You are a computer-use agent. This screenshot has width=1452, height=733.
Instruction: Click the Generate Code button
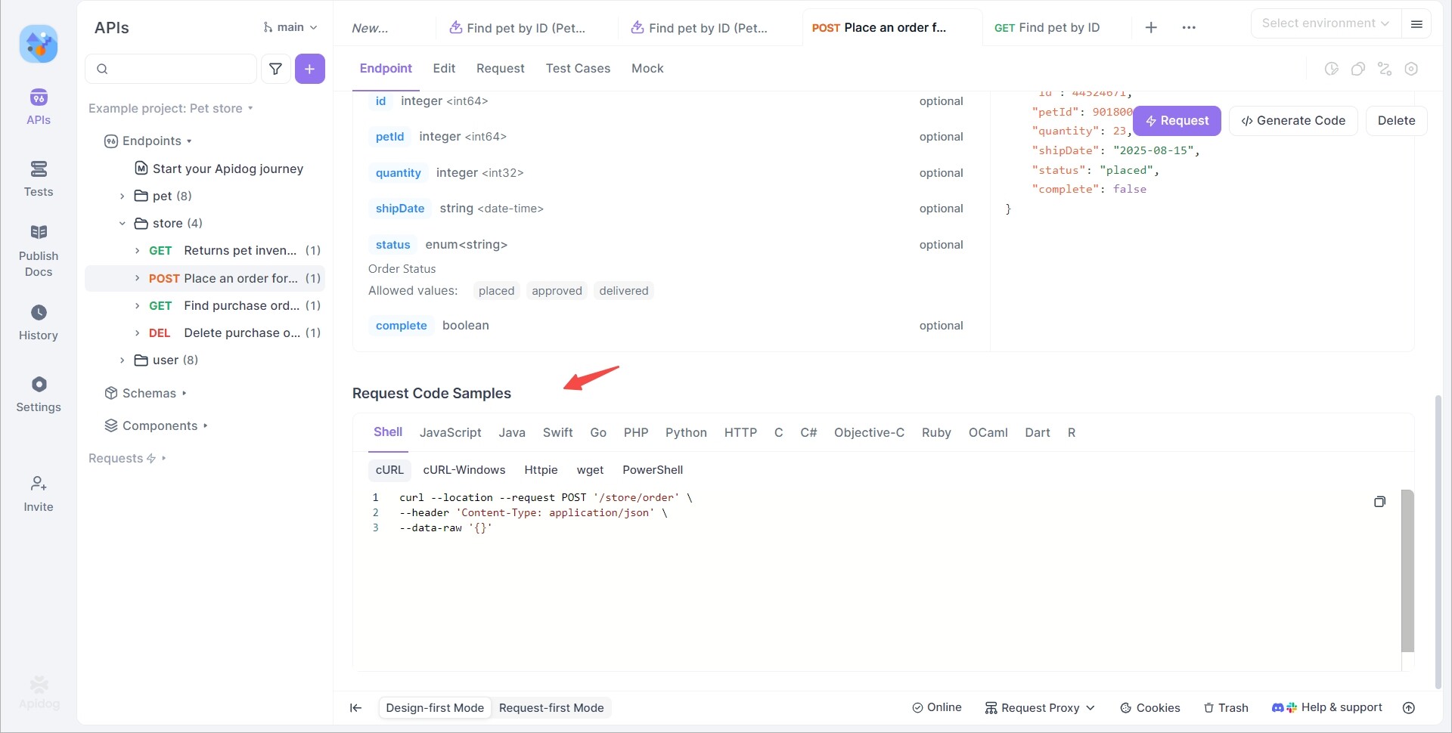tap(1293, 121)
